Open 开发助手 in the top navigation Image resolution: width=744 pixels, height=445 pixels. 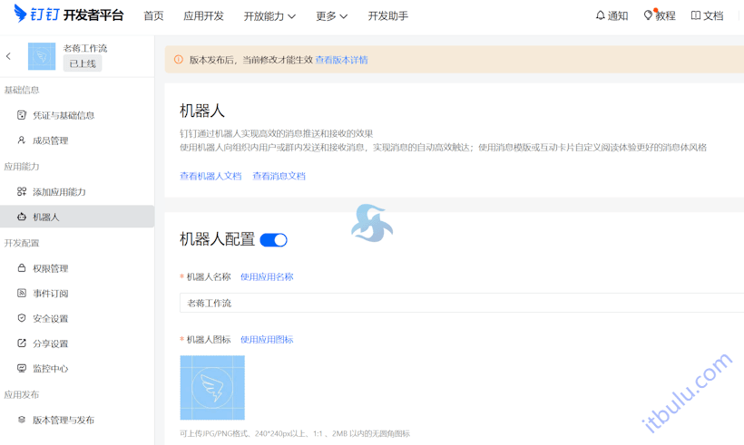[x=388, y=16]
